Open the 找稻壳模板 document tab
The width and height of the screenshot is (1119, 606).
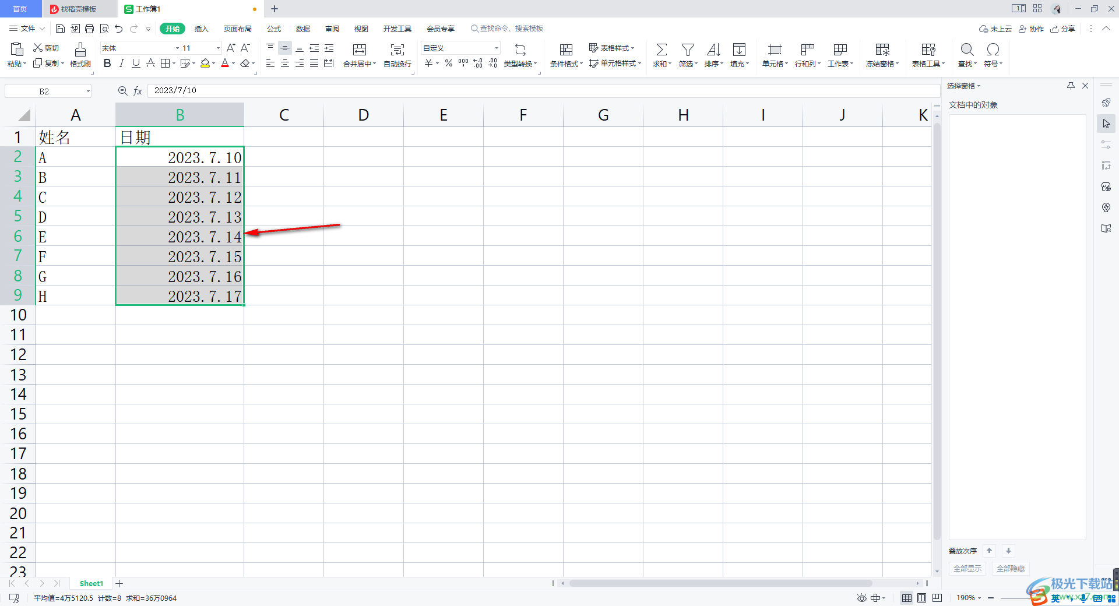click(80, 9)
